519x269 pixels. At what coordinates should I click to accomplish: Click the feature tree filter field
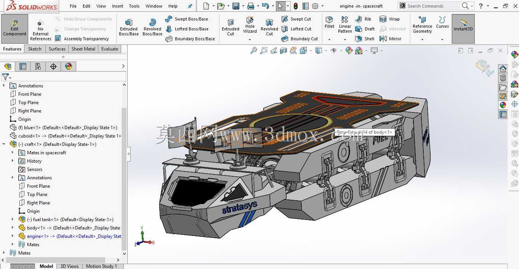point(69,77)
